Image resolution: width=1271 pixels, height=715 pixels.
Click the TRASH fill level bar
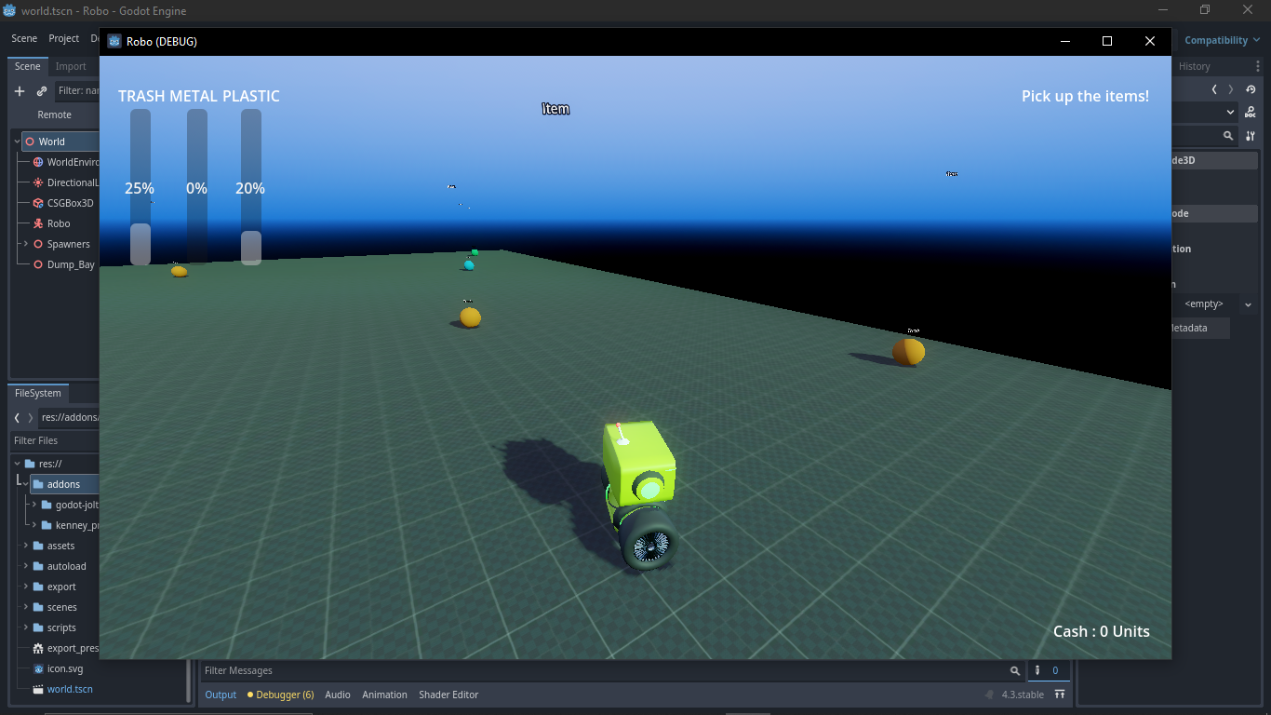(x=140, y=187)
